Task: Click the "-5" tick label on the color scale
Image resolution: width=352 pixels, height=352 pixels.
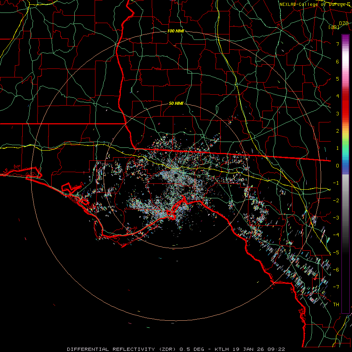Action: [x=336, y=253]
